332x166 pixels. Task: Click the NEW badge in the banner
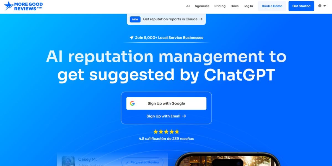[x=135, y=19]
